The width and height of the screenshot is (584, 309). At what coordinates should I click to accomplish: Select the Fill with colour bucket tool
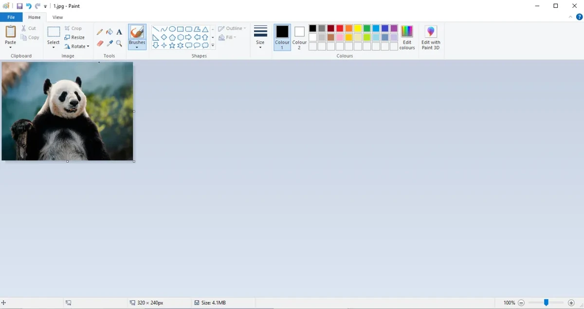coord(109,32)
